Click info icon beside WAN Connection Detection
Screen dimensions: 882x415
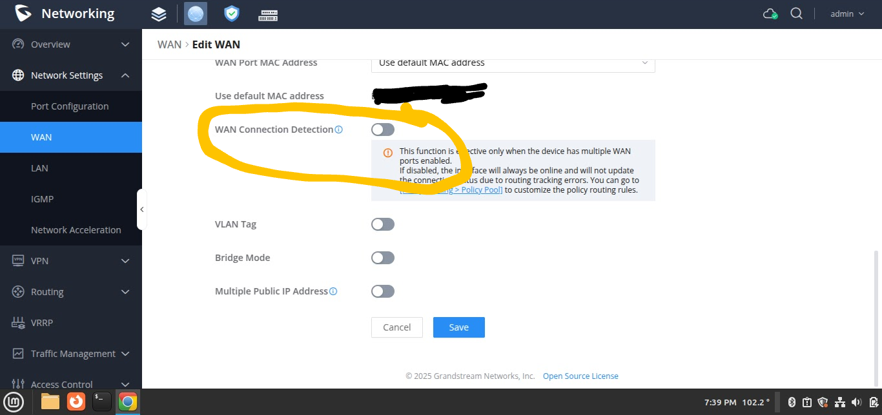click(339, 130)
